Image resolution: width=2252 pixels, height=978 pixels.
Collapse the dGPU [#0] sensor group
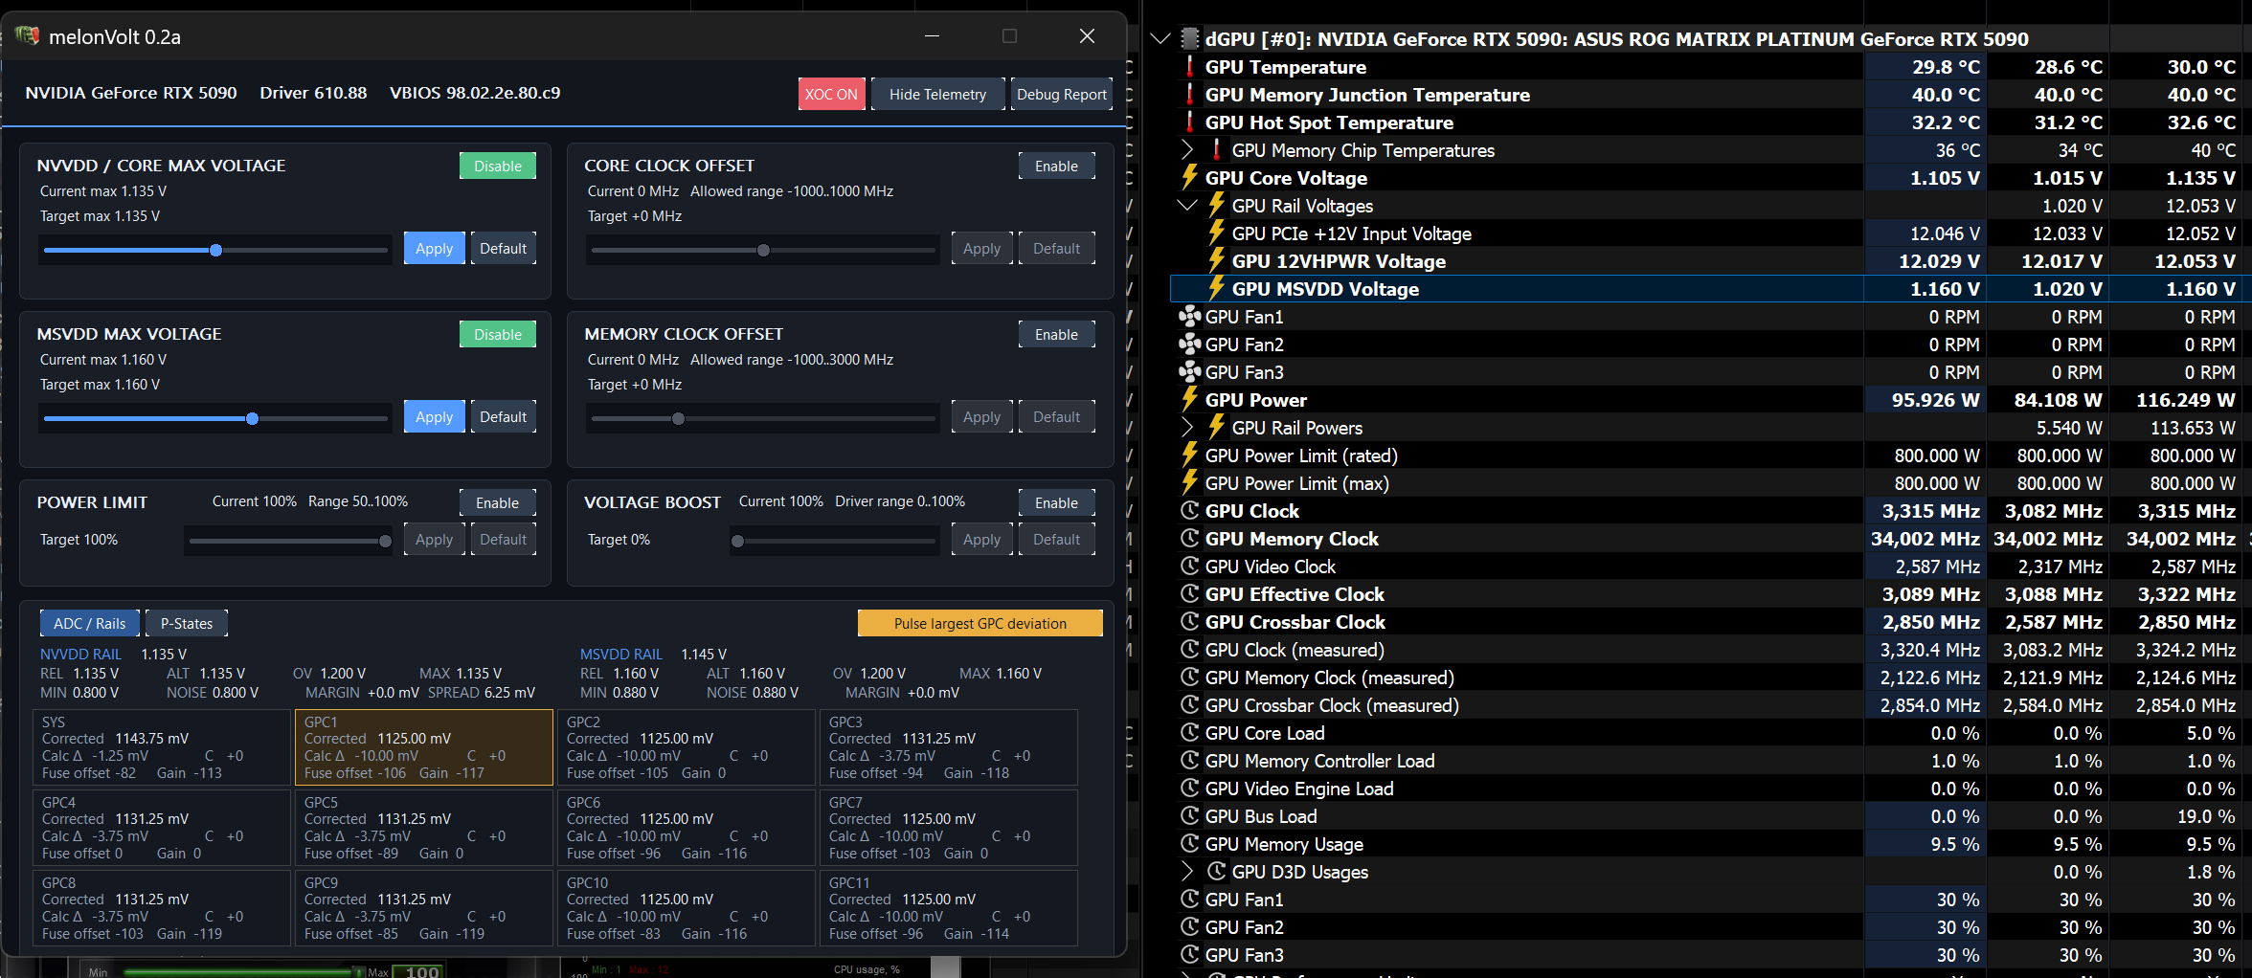1160,39
